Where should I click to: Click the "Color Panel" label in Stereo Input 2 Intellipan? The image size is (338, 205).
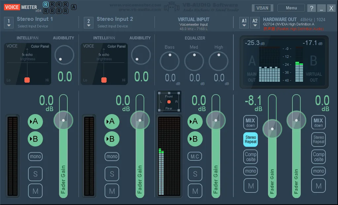tap(117, 46)
